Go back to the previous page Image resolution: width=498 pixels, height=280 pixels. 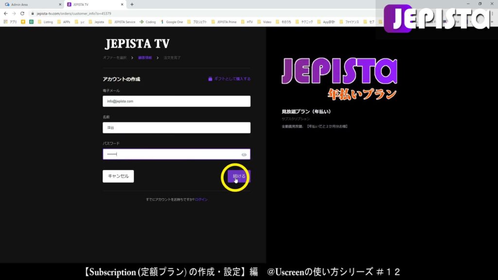tap(6, 14)
